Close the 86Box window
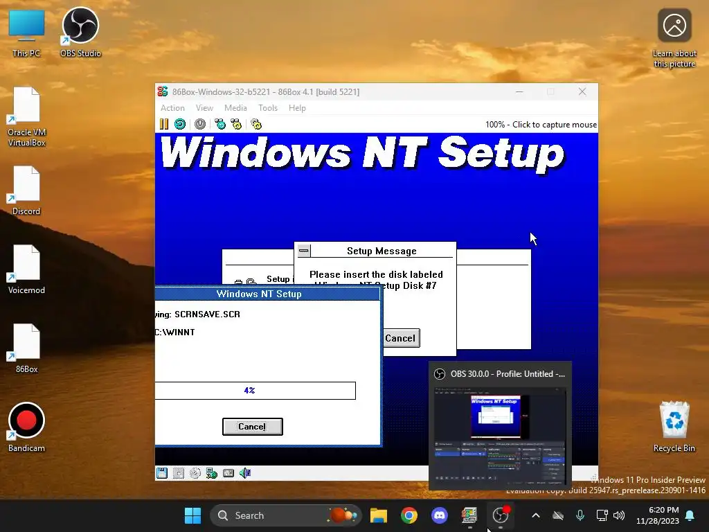The image size is (709, 532). click(582, 92)
